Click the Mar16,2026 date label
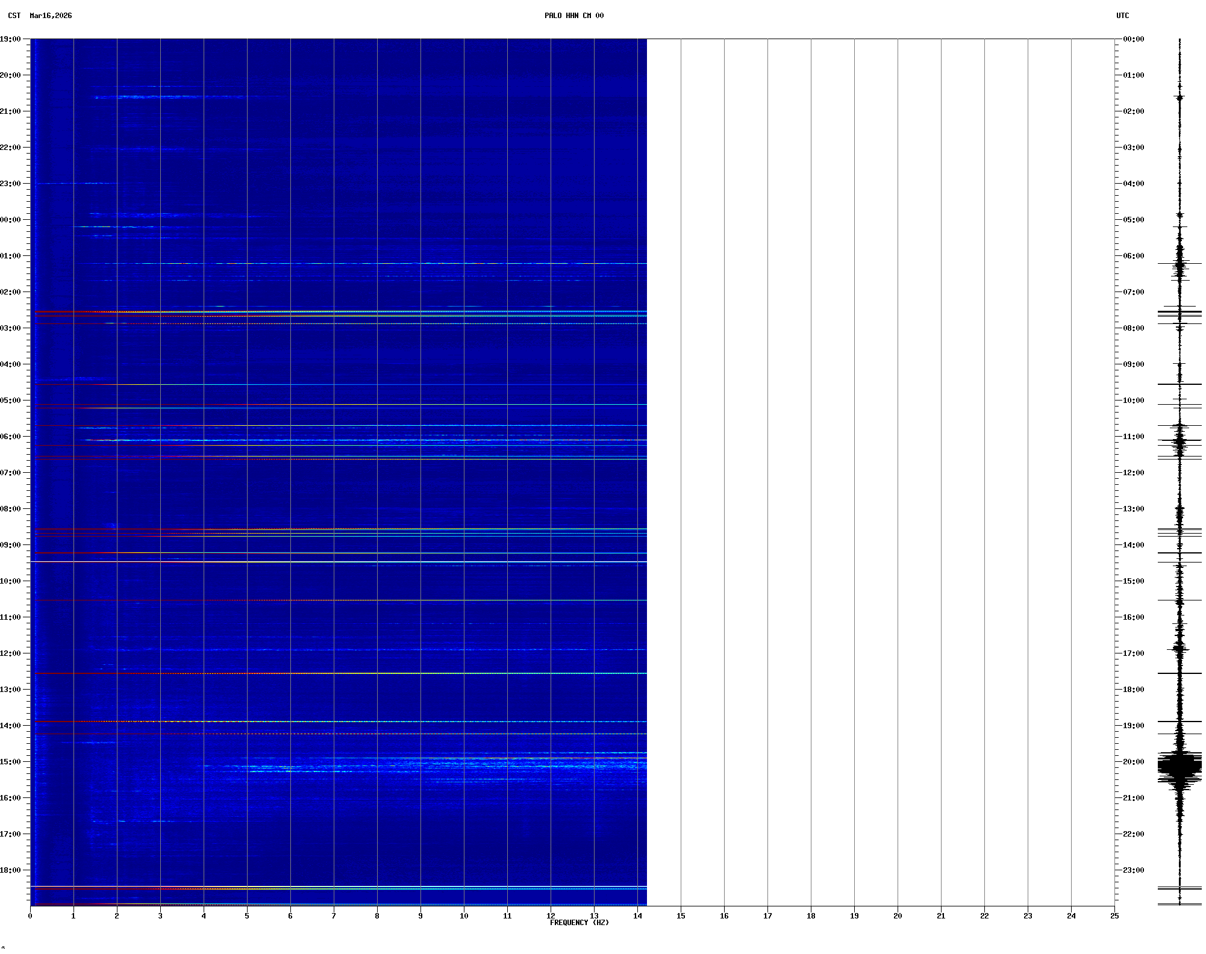The image size is (1206, 954). (x=51, y=16)
